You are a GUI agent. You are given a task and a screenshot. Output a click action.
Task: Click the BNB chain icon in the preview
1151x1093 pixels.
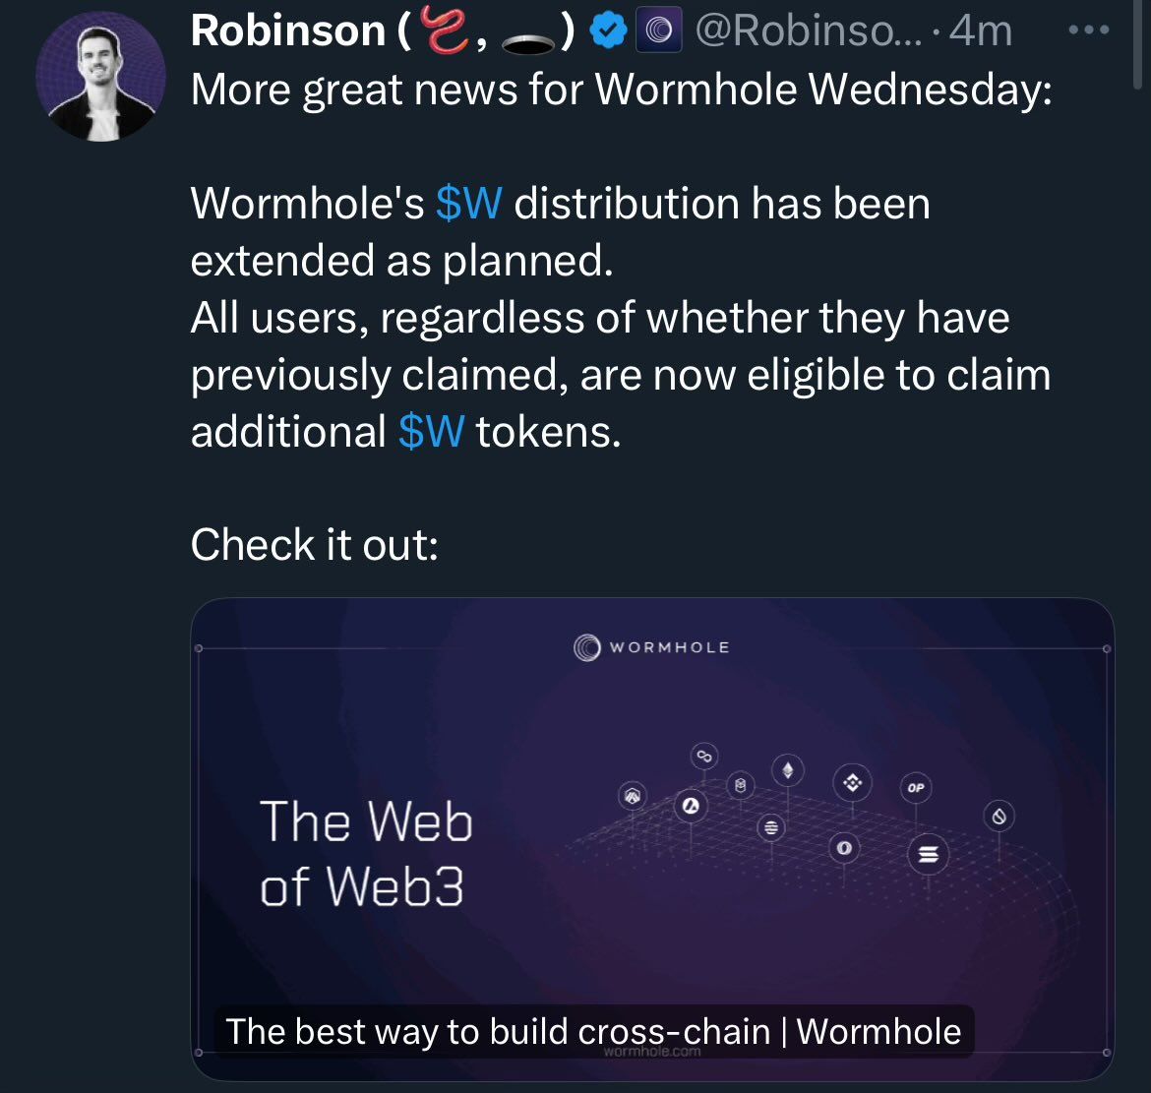click(x=851, y=783)
